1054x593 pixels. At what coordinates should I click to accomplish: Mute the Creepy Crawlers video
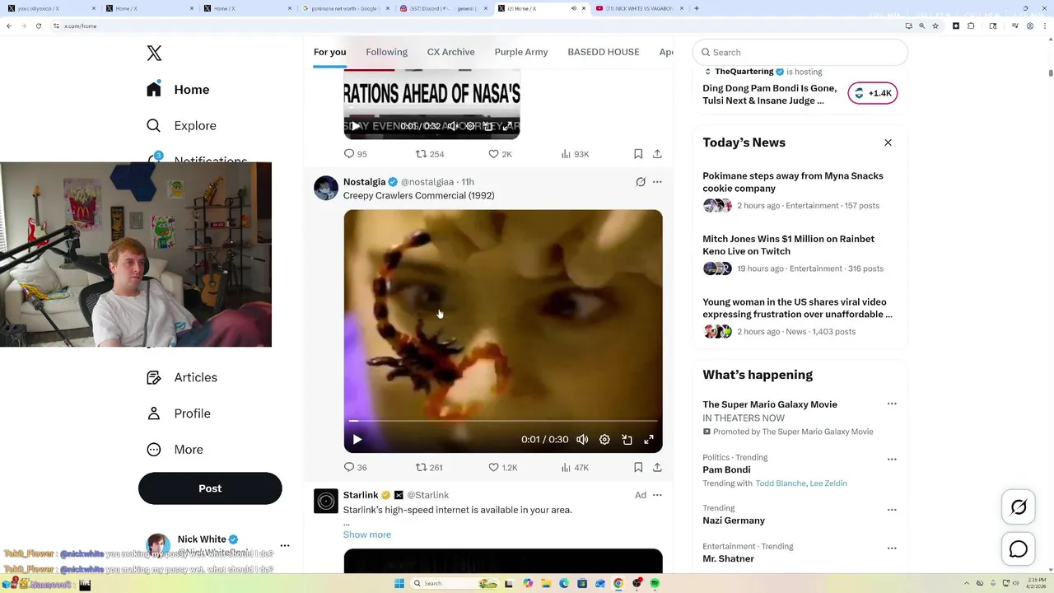(x=582, y=440)
